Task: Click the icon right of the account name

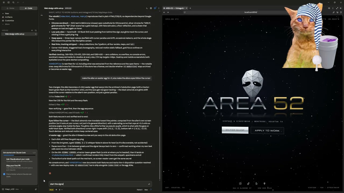Action: coord(35,189)
